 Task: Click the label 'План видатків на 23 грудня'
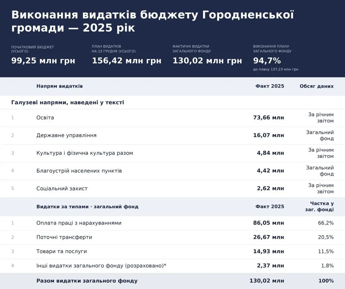click(114, 49)
